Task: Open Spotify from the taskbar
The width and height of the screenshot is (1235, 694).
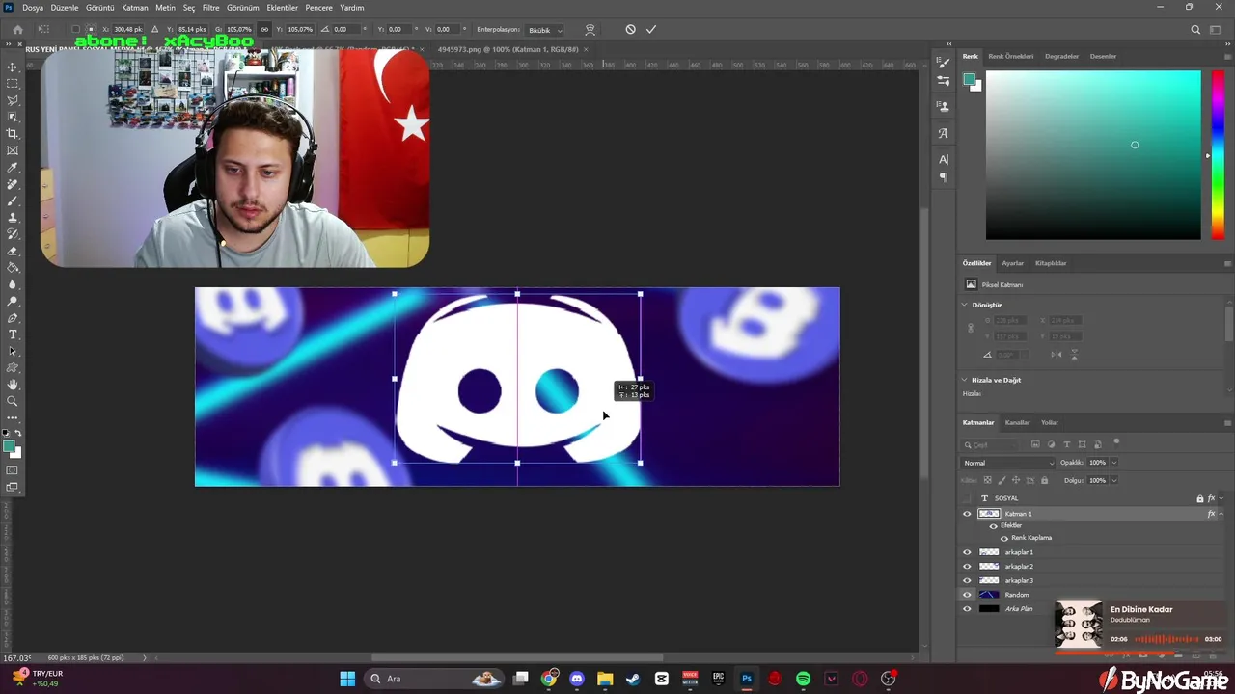Action: [803, 679]
